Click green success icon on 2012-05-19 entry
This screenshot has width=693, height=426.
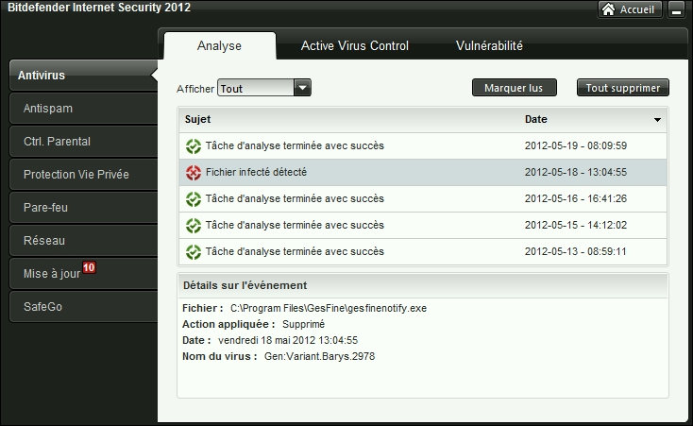[x=193, y=146]
